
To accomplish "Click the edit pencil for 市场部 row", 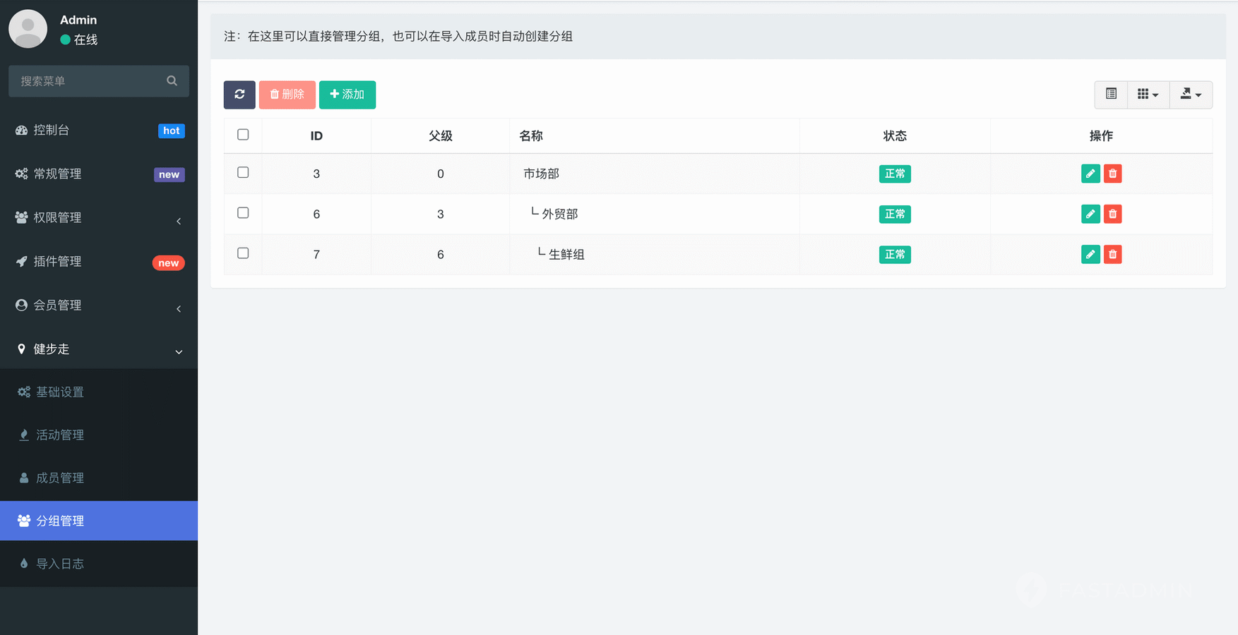I will click(1090, 174).
